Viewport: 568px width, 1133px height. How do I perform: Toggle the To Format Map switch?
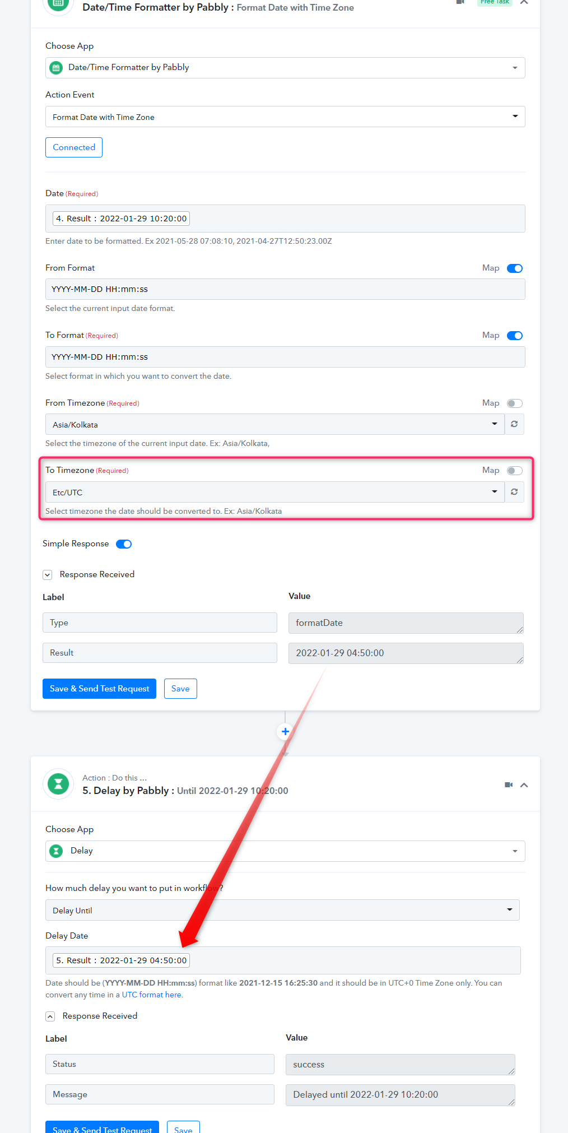(515, 336)
